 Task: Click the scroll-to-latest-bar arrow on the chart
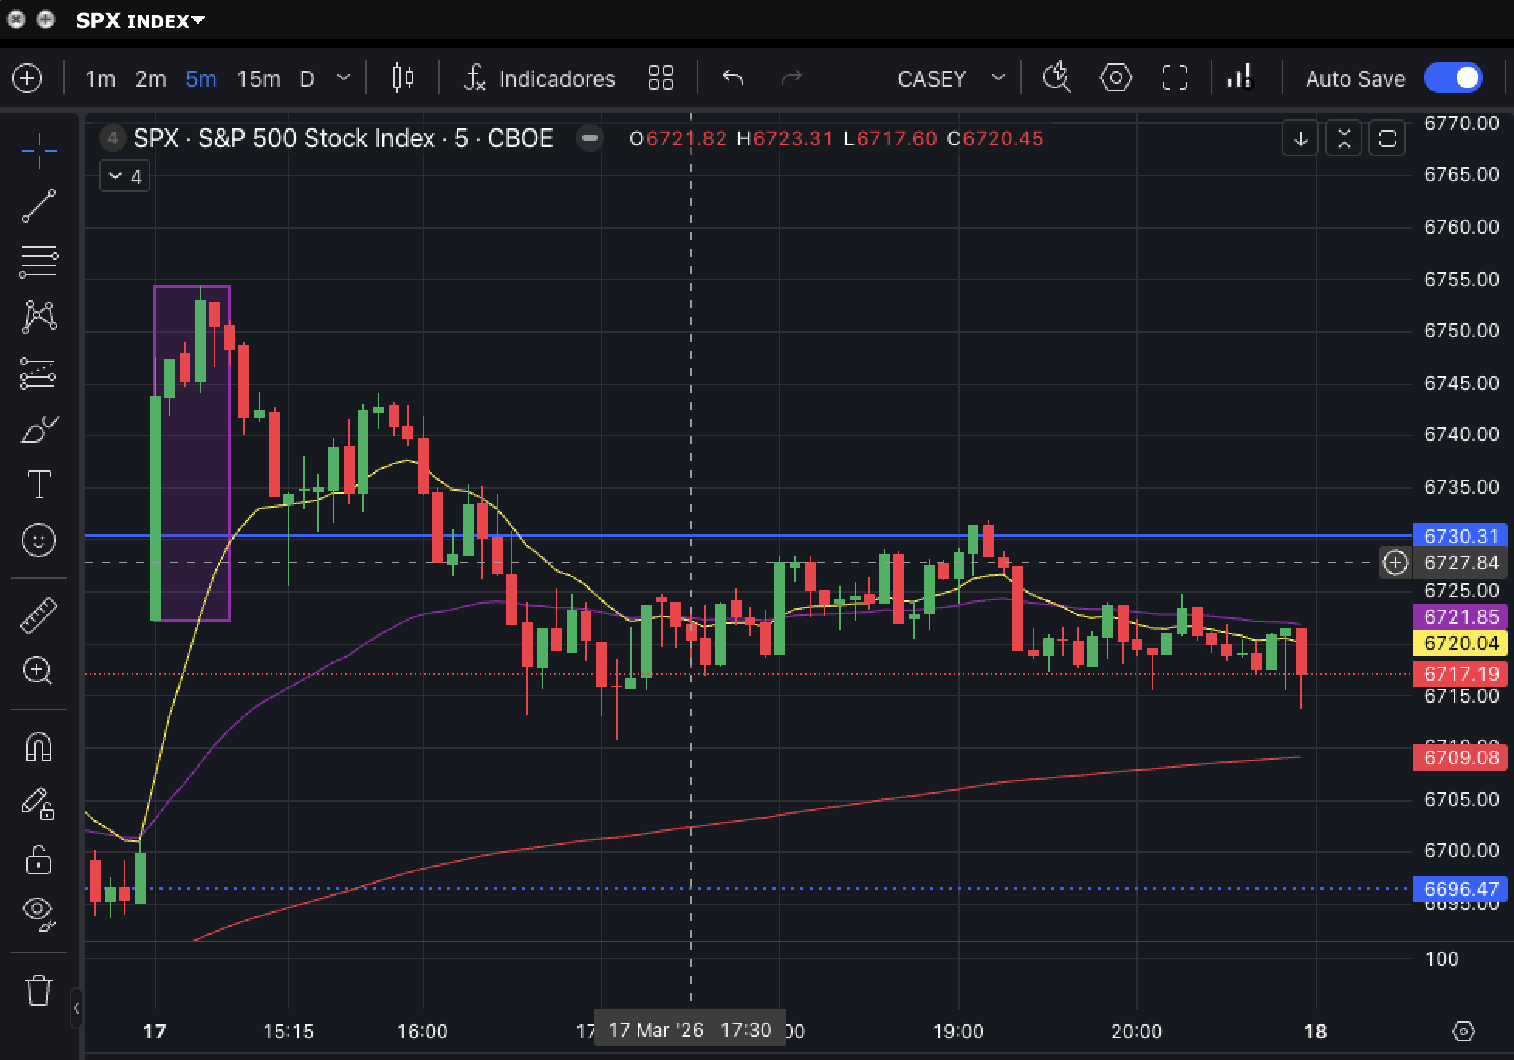1300,138
